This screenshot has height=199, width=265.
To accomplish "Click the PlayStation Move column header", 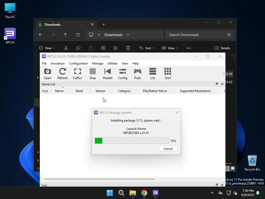I will (159, 91).
